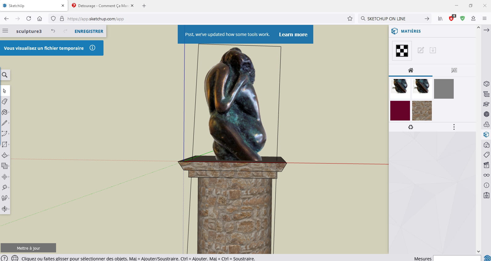
Task: Open info icon on temporary file banner
Action: [92, 48]
